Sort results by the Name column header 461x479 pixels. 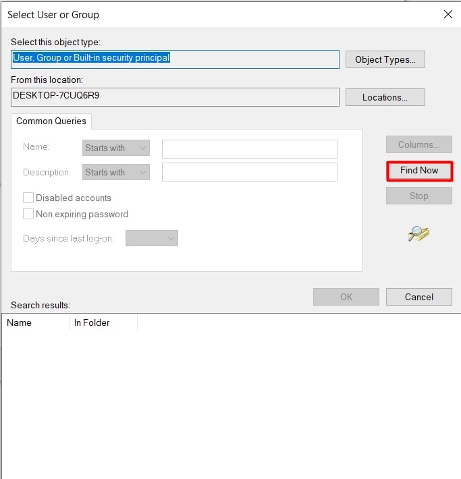(36, 323)
